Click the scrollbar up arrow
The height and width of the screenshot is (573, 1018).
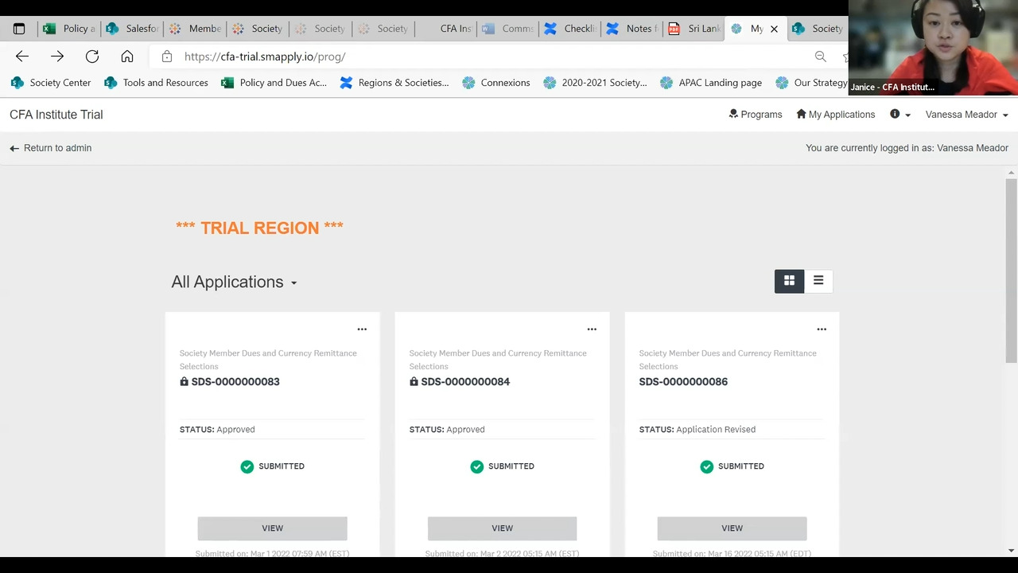[x=1011, y=173]
